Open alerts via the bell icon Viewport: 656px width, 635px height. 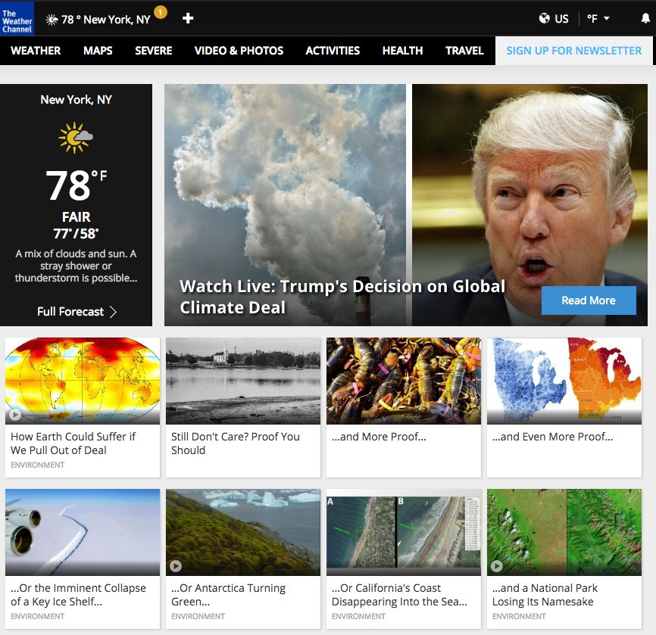645,18
